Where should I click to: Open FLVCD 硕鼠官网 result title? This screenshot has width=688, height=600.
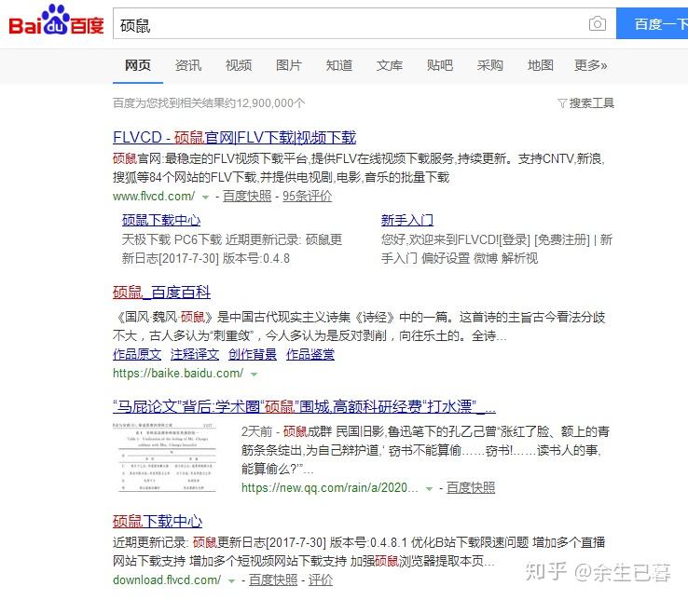(234, 138)
